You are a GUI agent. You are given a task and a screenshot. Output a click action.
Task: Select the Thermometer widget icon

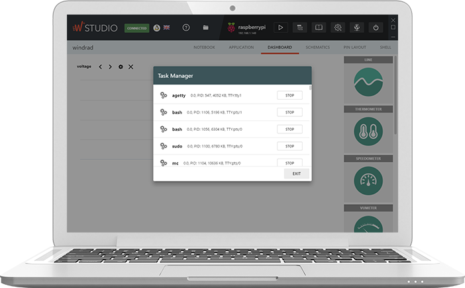[368, 133]
